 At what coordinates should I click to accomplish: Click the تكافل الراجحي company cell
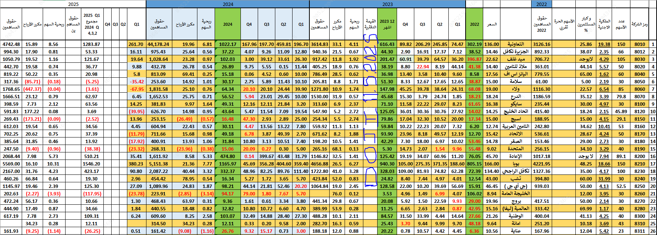click(x=515, y=171)
